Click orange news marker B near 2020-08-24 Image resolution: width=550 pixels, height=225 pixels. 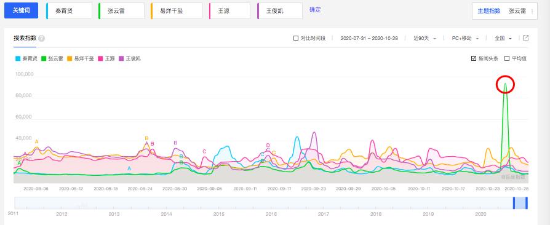146,138
